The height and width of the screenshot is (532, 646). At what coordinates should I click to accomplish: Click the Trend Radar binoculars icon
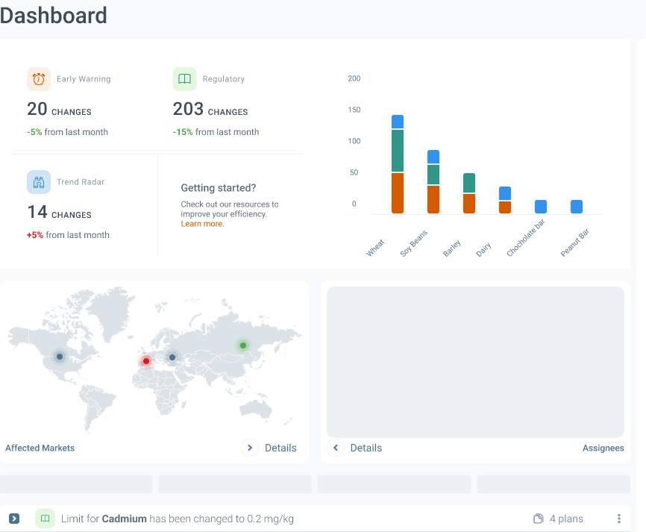point(39,182)
